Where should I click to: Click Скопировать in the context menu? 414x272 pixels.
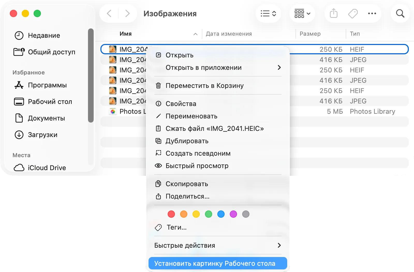(x=218, y=184)
